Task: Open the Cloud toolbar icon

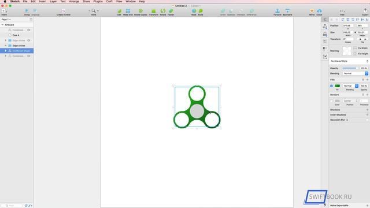Action: pyautogui.click(x=319, y=11)
